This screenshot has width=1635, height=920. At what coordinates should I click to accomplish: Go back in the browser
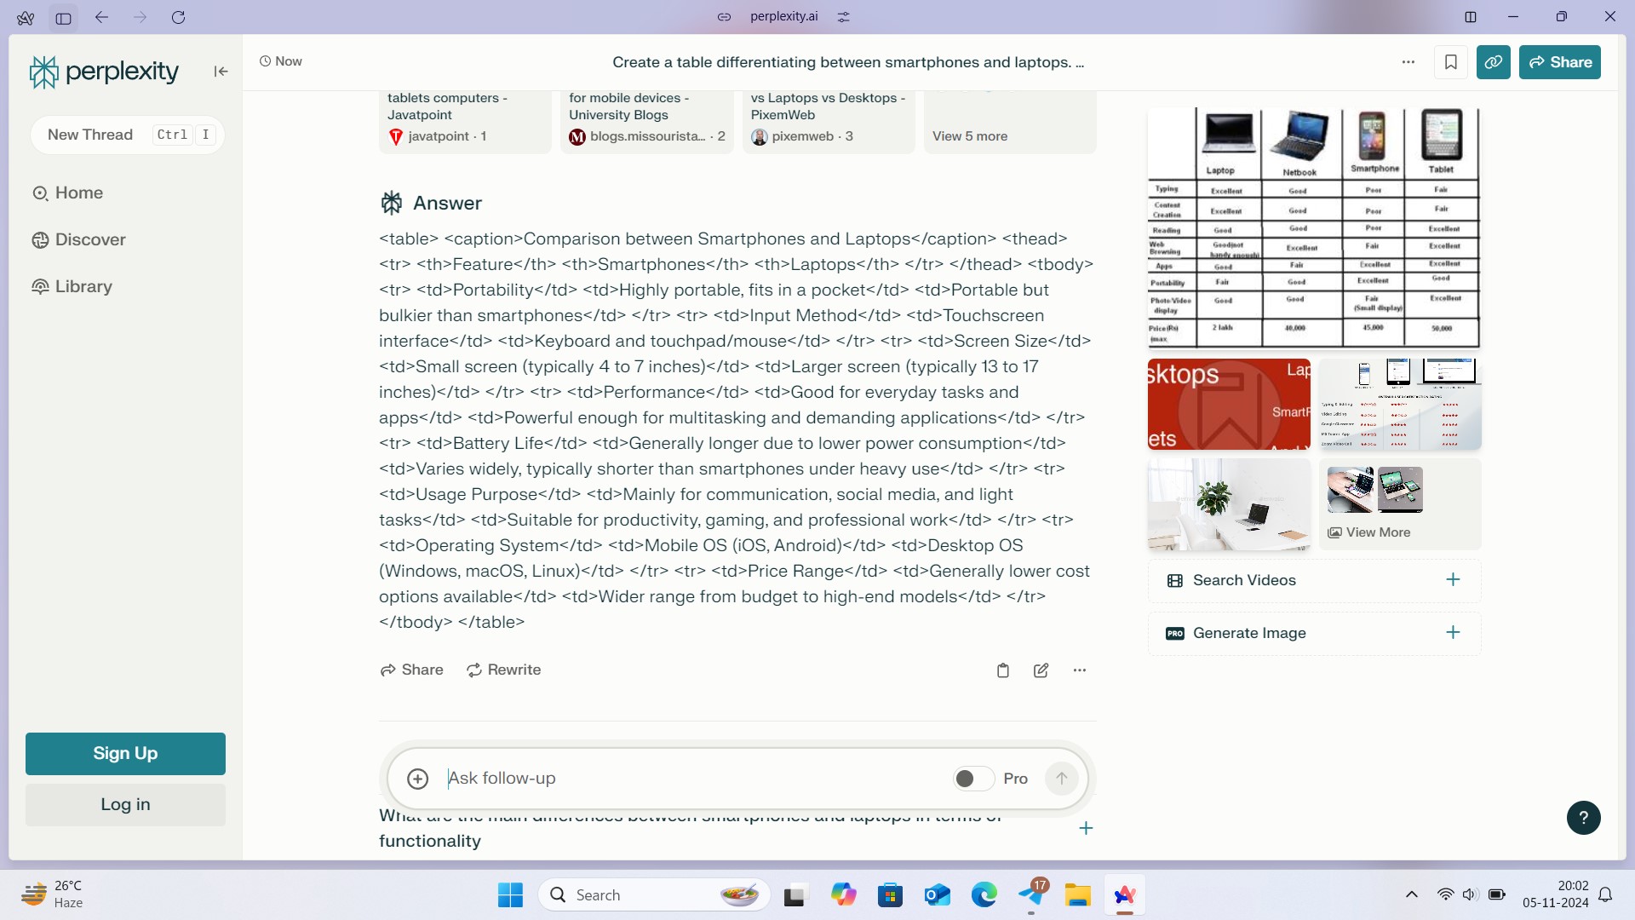click(x=102, y=17)
